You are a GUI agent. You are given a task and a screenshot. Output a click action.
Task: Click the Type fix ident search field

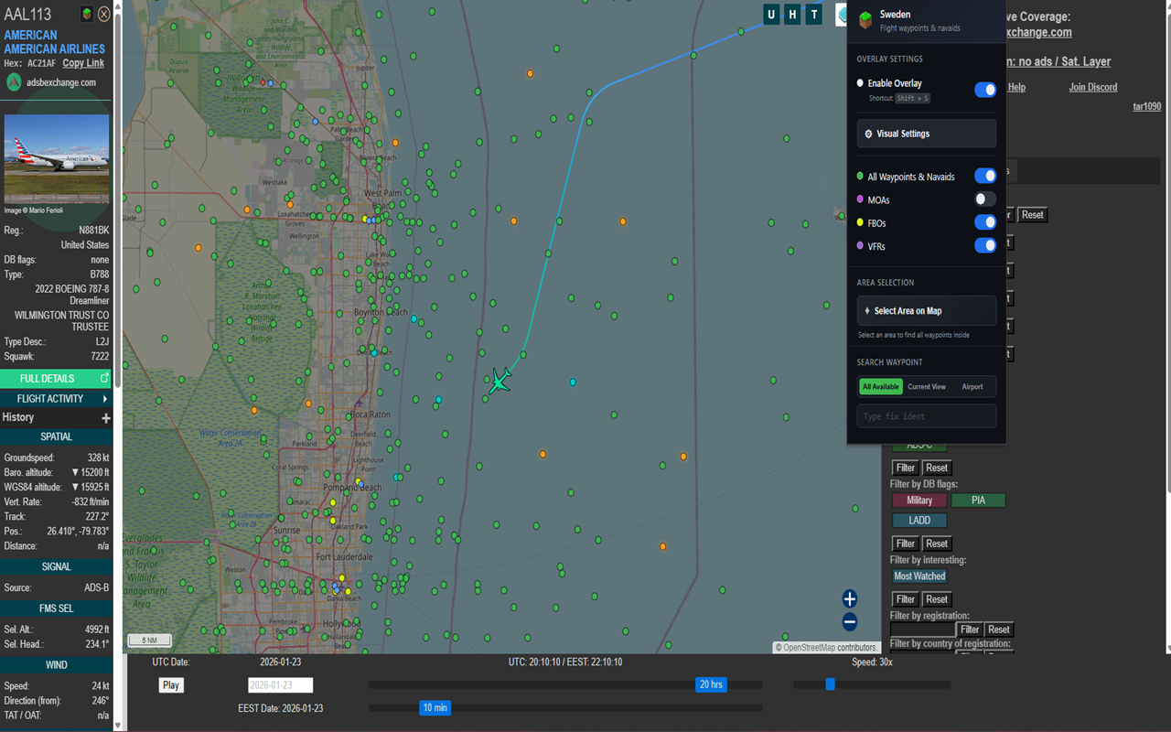(926, 416)
